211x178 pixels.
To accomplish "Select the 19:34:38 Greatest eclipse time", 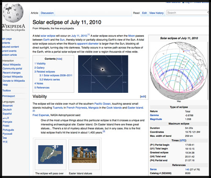I will (190, 153).
